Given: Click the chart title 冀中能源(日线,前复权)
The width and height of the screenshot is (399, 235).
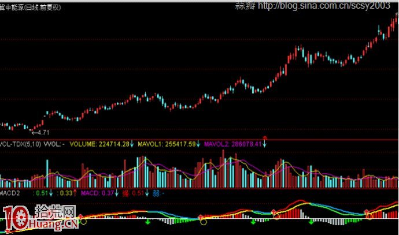Looking at the screenshot, I should (x=31, y=8).
